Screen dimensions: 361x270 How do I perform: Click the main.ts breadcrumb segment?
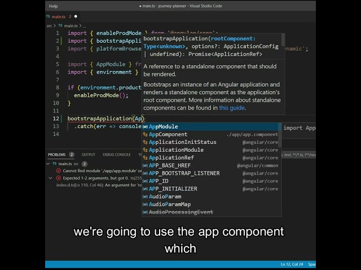point(71,26)
